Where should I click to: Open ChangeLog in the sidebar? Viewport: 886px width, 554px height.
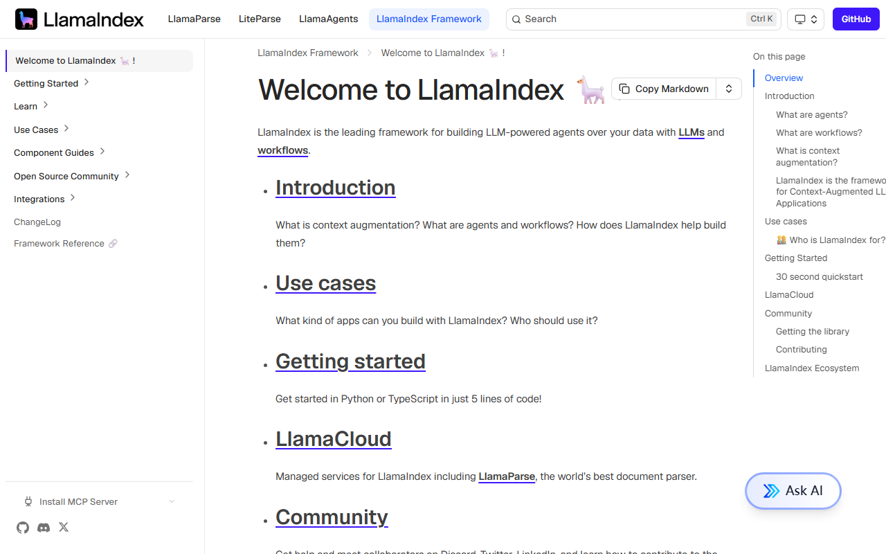pyautogui.click(x=37, y=222)
